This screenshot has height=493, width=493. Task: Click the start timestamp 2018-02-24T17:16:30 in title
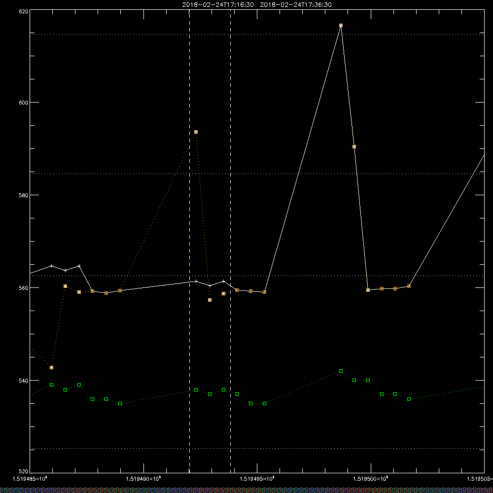[x=218, y=5]
